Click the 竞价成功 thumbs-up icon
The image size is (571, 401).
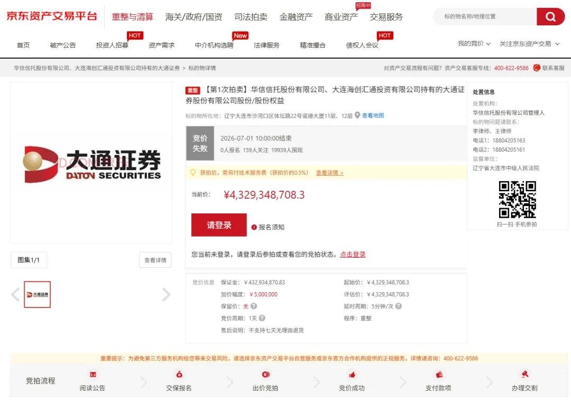352,375
